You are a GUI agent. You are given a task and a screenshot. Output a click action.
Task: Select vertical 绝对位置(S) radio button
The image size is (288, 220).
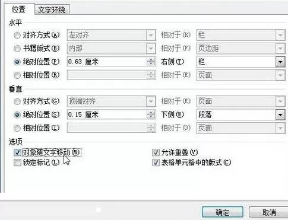point(17,114)
